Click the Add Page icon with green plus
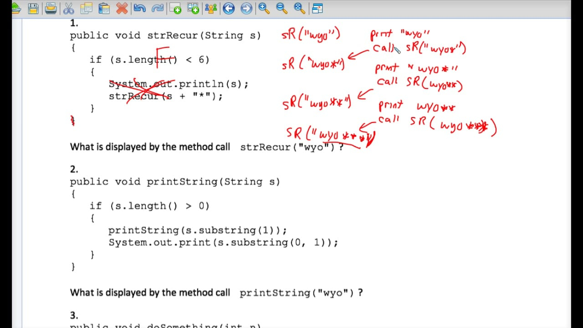The image size is (583, 328). tap(176, 8)
